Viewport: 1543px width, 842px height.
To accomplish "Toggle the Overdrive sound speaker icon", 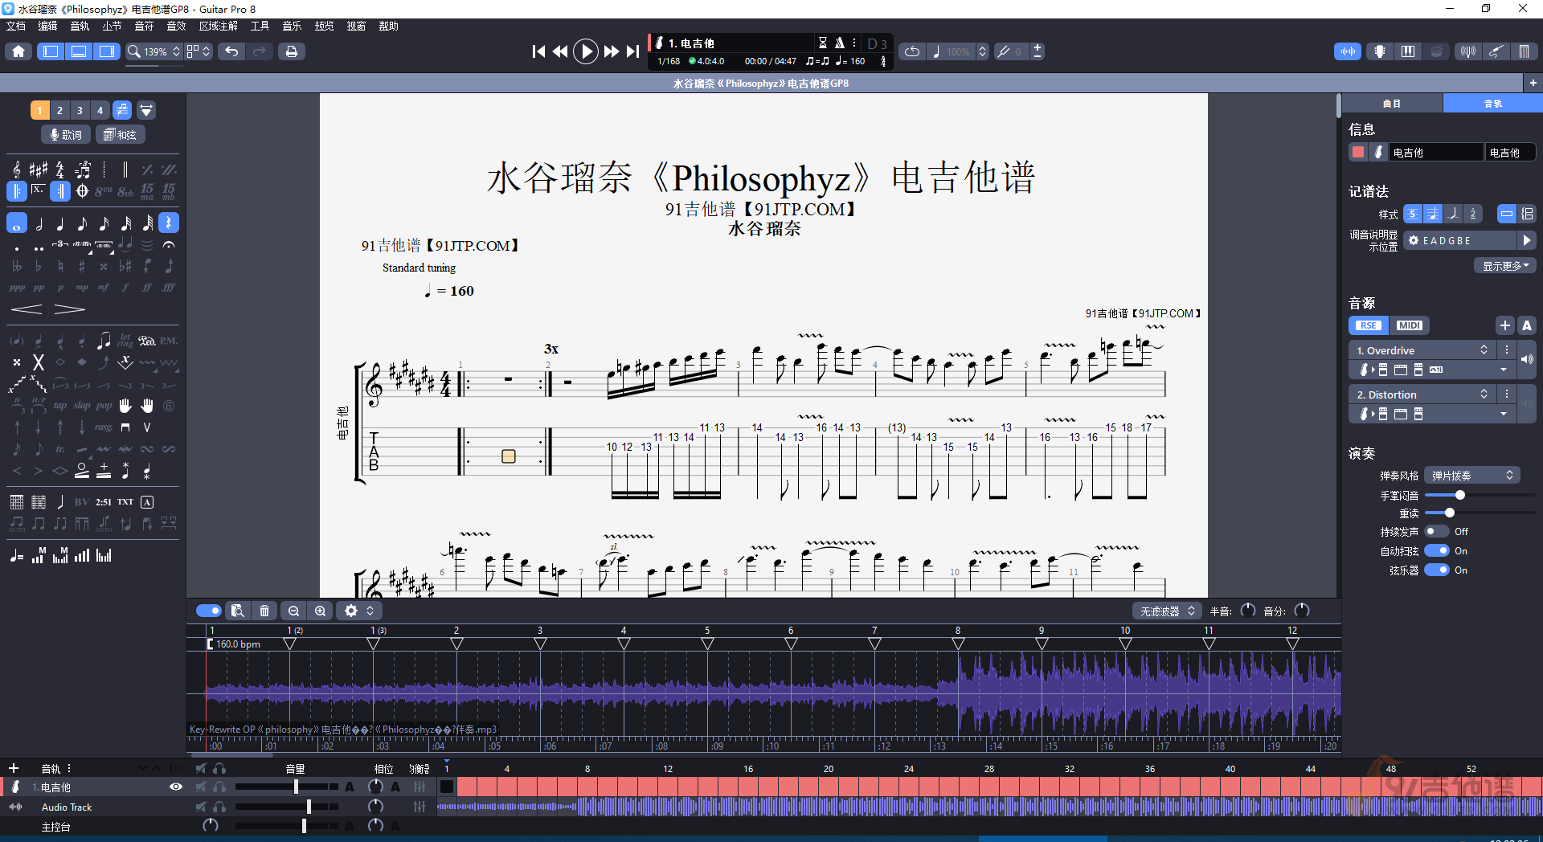I will point(1527,360).
